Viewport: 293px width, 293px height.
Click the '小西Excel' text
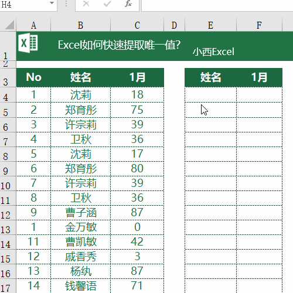click(x=213, y=52)
